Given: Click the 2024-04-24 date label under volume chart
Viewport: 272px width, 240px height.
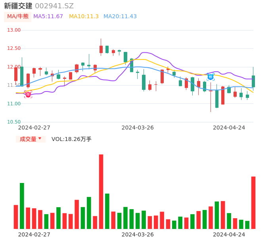Looking at the screenshot, I should [229, 234].
